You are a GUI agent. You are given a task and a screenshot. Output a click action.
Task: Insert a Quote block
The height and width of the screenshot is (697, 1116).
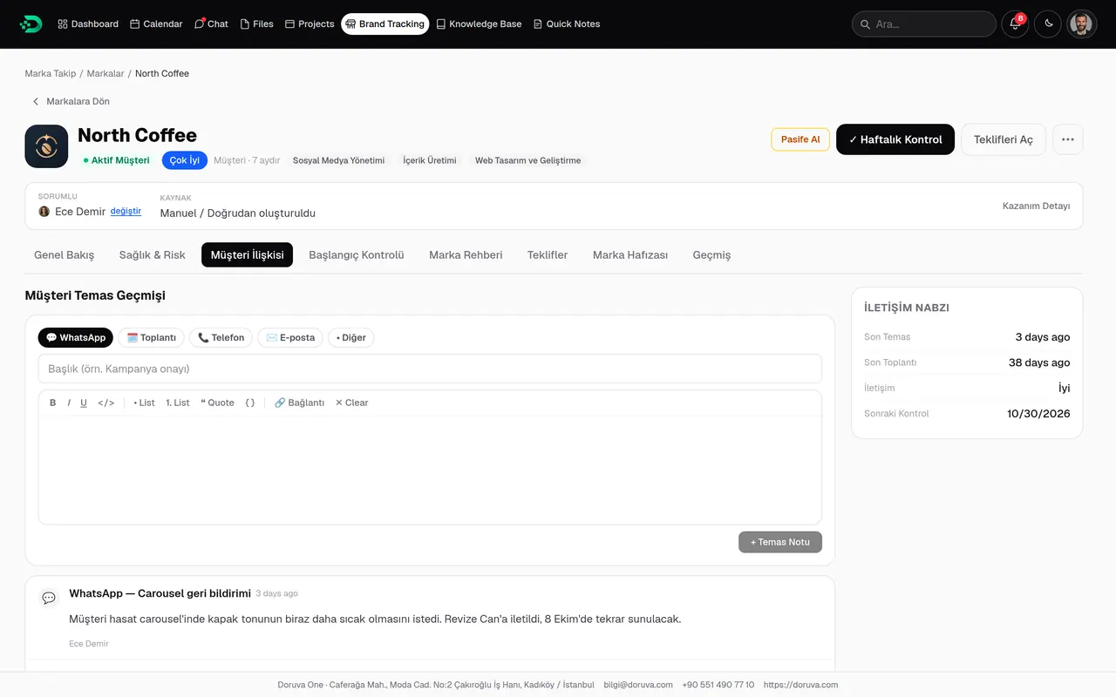(x=217, y=403)
